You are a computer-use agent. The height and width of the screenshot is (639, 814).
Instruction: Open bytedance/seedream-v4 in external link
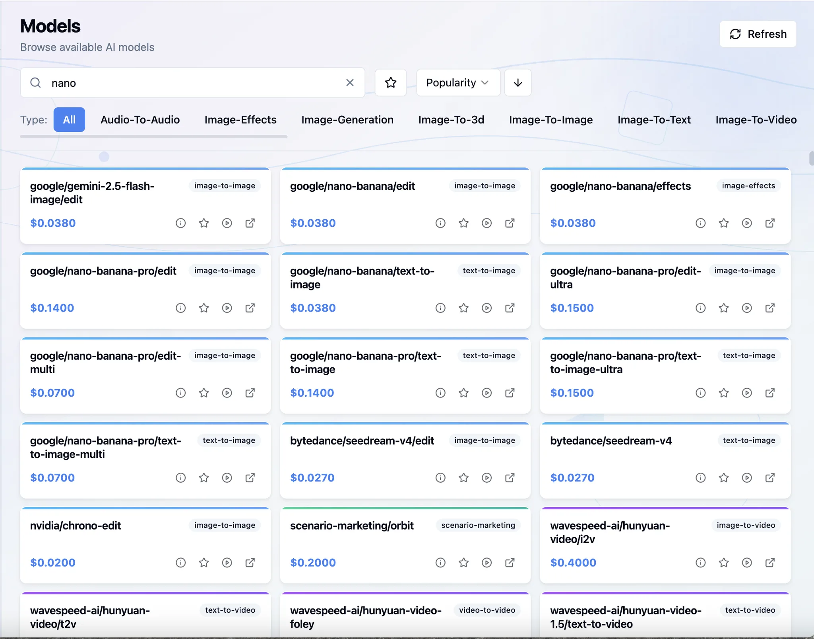pos(770,478)
